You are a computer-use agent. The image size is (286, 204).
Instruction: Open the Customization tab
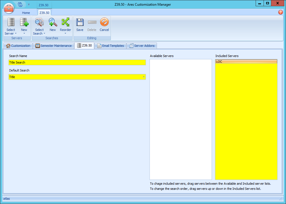pos(18,46)
